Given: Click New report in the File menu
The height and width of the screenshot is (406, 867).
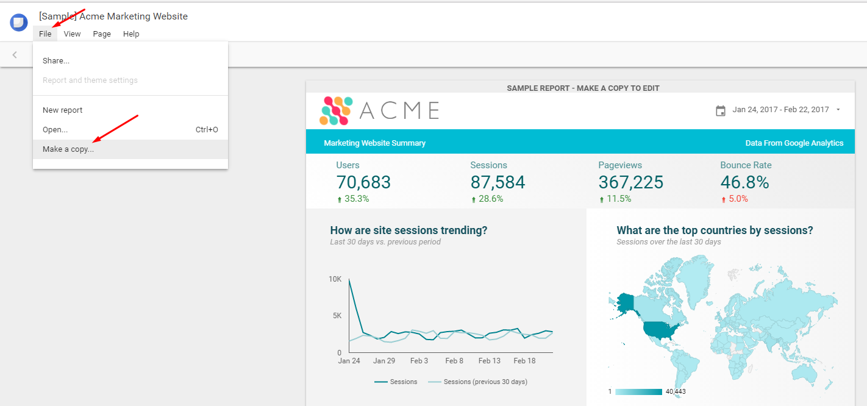Looking at the screenshot, I should [x=62, y=110].
